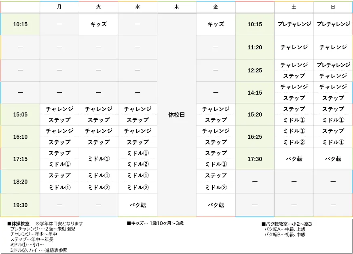The width and height of the screenshot is (353, 254).
Task: Click プレチャレンジ on Saturday 10:15
Action: pyautogui.click(x=294, y=24)
